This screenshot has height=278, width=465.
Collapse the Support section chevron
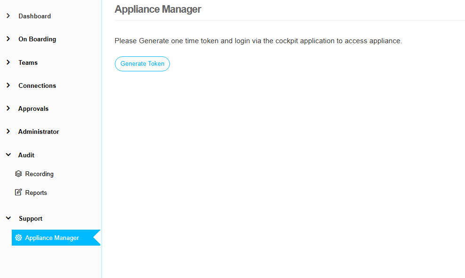click(8, 218)
